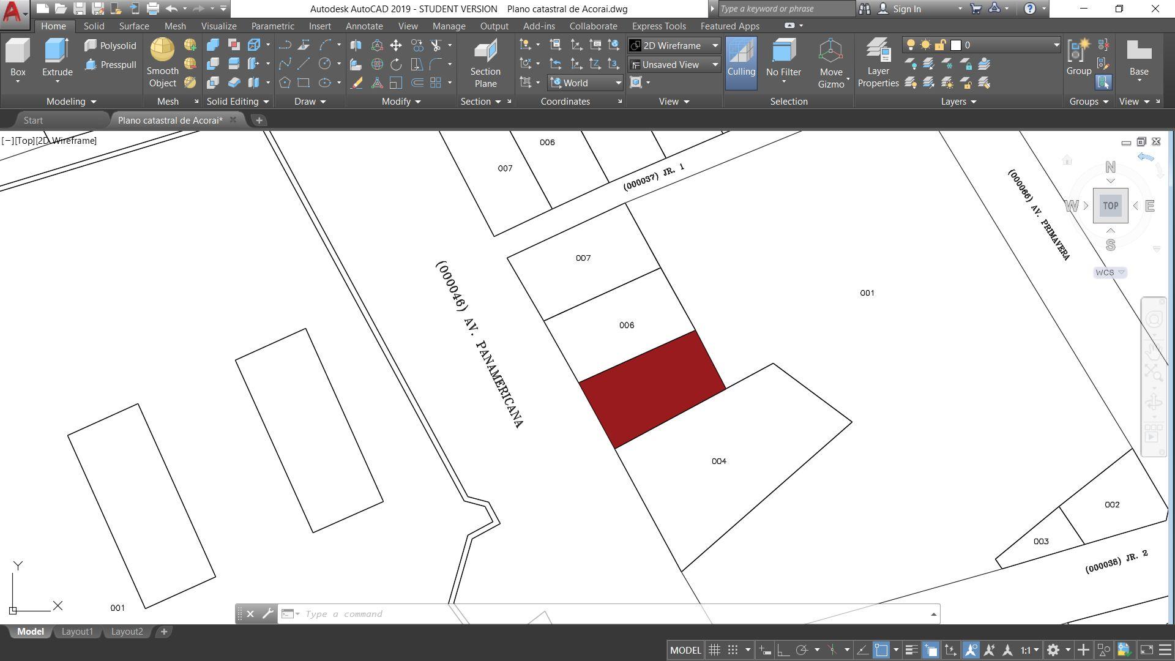Open the annotation scale 1:1 dropdown
Viewport: 1175px width, 661px height.
(1029, 650)
